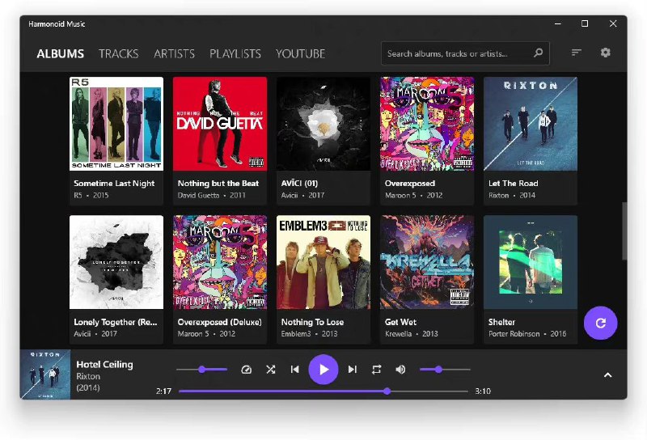Screen dimensions: 647x440
Task: Open the Lonely Together album cover
Action: (x=116, y=262)
